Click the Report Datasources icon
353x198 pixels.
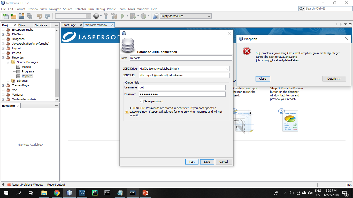point(156,16)
